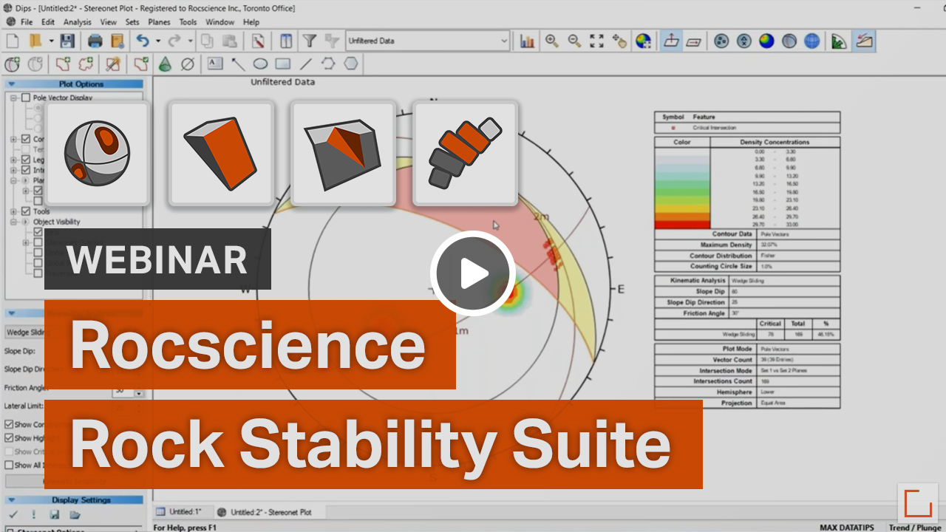Toggle the Show All Intersections checkbox
This screenshot has height=532, width=946.
click(x=9, y=465)
